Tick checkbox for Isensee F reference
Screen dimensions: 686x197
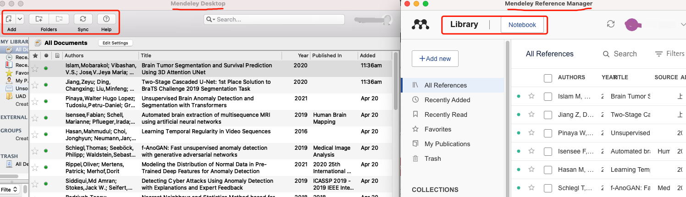[x=548, y=152]
